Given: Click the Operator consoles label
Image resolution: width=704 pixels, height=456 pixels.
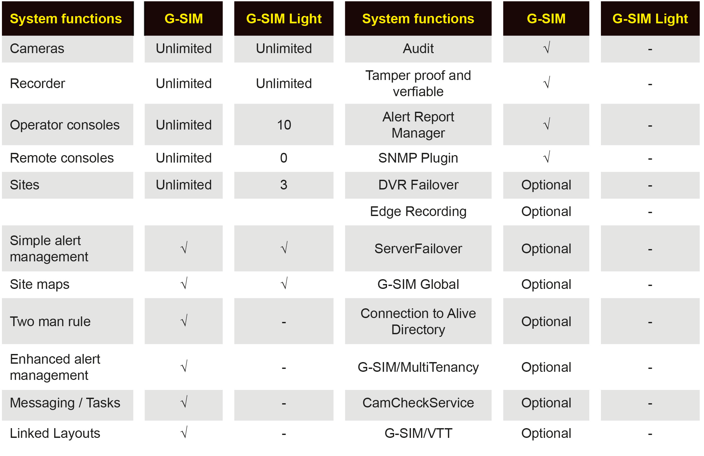Looking at the screenshot, I should point(65,125).
